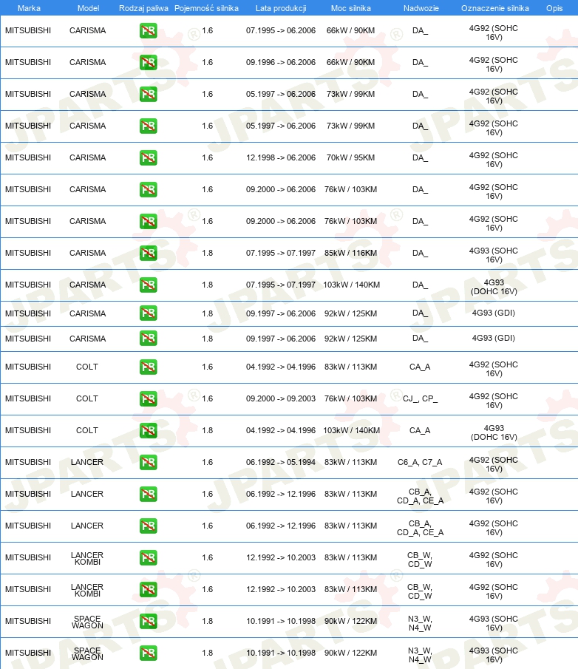Image resolution: width=578 pixels, height=669 pixels.
Task: Click the fuel icon in the Carisma 85kW / 116KM row
Action: [148, 253]
